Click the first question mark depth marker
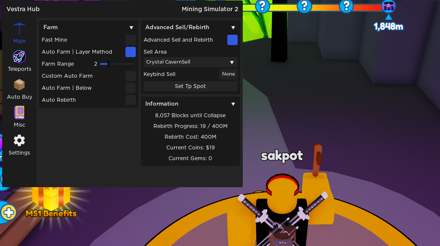Screen dimensions: 440x246 tap(263, 6)
